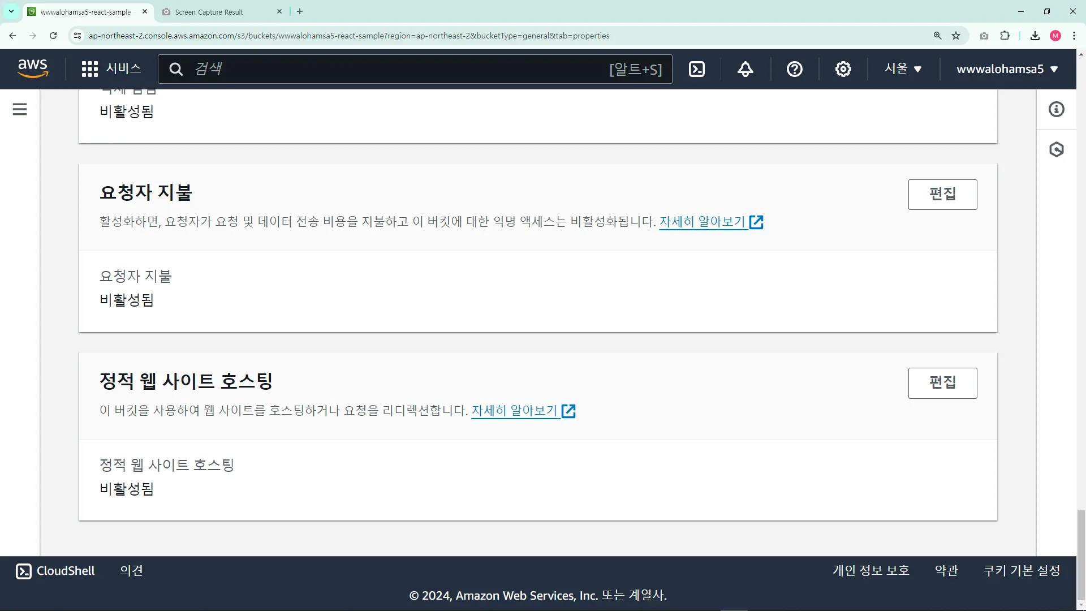Open the help question mark menu

[794, 69]
